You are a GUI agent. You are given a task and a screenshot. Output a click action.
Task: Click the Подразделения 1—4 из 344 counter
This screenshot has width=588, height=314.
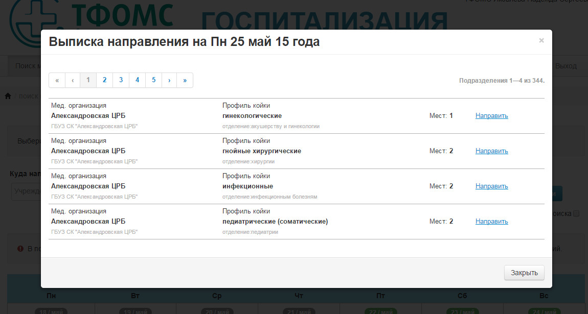(x=502, y=81)
